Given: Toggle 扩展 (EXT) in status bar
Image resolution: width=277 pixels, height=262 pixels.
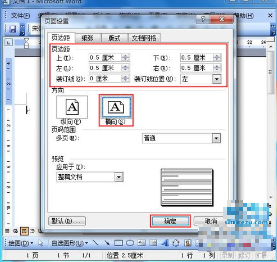Looking at the screenshot, I should coord(261,255).
